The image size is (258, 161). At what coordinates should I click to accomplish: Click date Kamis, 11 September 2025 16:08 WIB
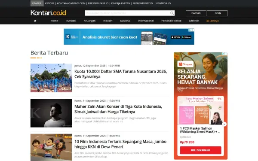[x=97, y=136]
